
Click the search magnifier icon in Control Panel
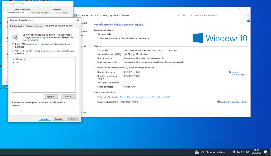tap(246, 15)
